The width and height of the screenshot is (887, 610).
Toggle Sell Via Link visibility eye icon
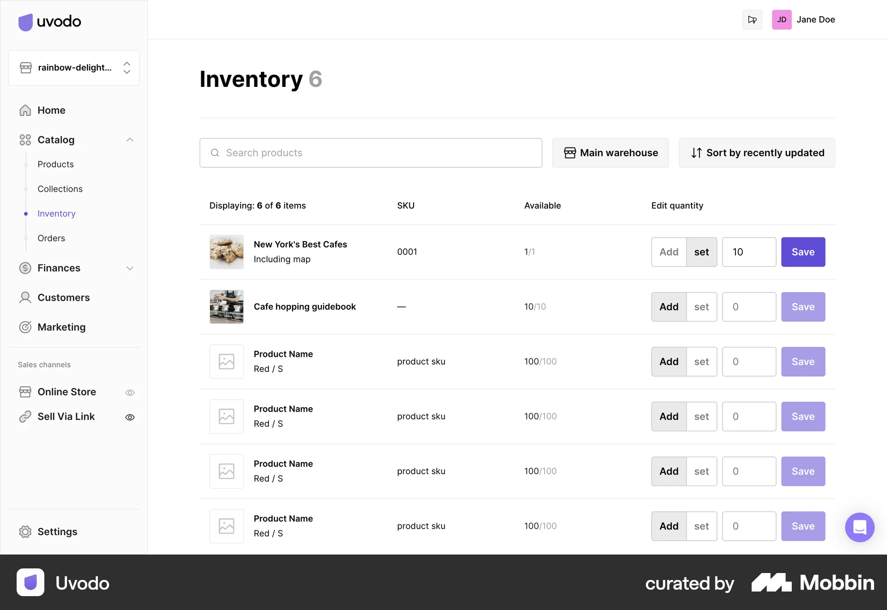130,417
